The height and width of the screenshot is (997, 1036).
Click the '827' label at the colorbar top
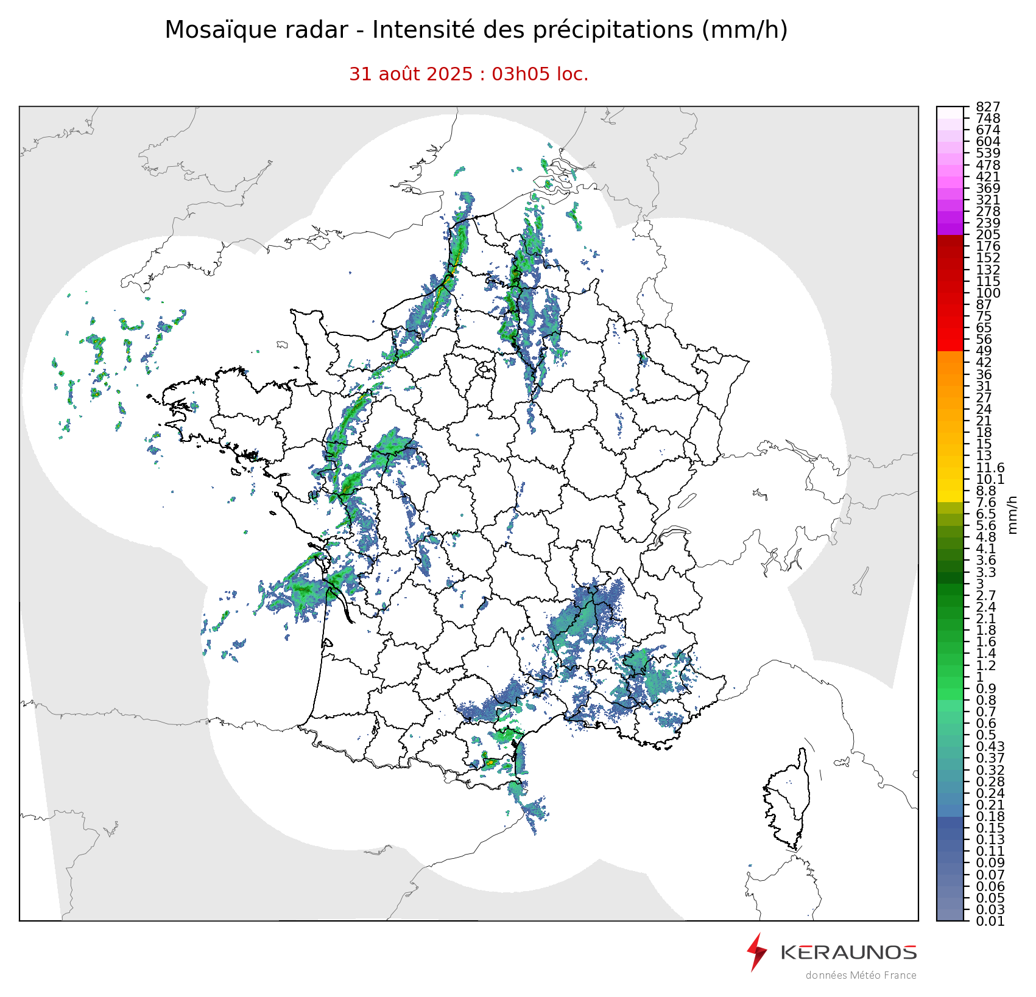coord(988,107)
